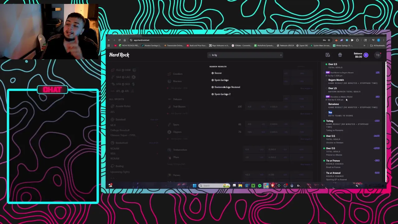Open the Spider-Man bookmark
This screenshot has height=224, width=398.
click(320, 46)
